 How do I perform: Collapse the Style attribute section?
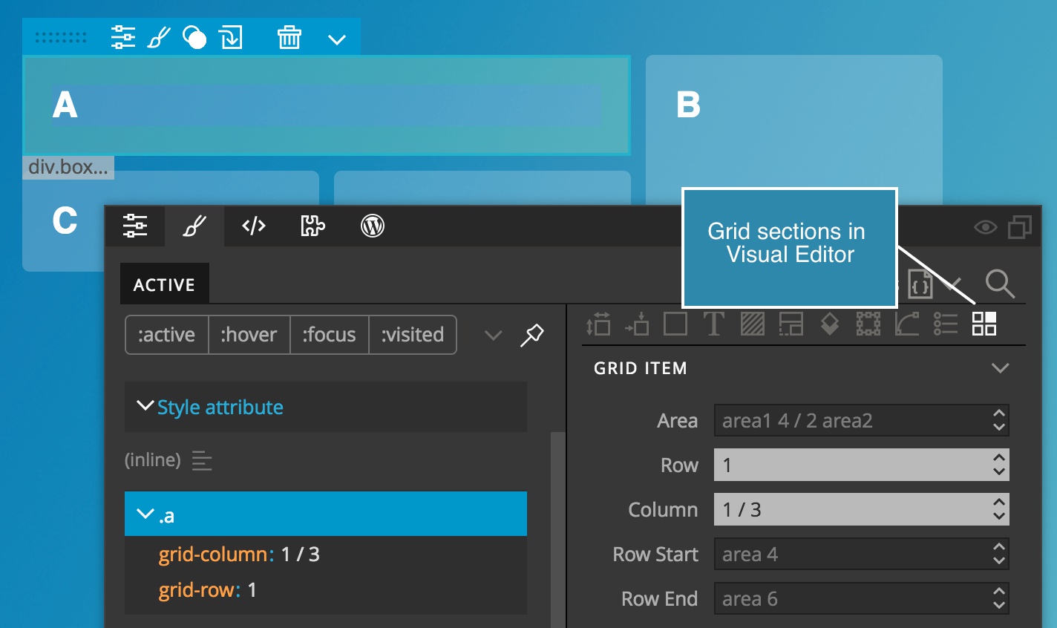point(145,406)
